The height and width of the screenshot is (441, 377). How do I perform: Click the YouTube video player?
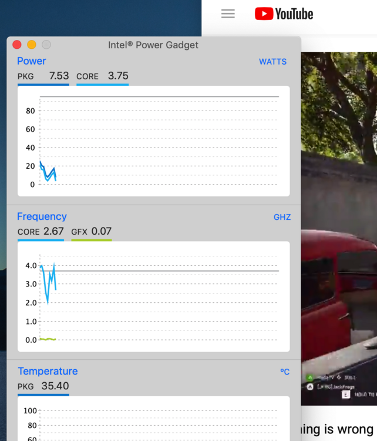click(x=339, y=229)
